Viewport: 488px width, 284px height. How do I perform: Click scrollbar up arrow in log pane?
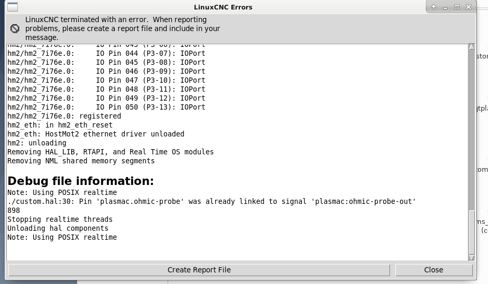(x=472, y=47)
